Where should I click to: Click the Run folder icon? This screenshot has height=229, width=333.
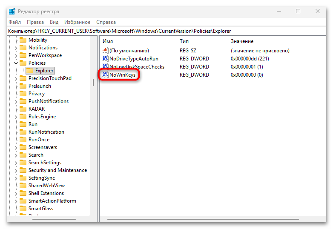coord(23,124)
